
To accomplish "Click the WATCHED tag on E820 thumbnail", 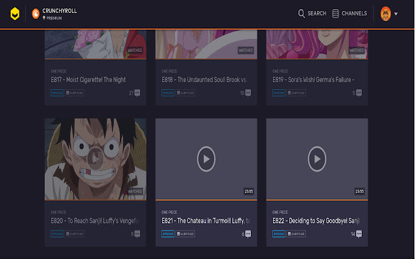I will (135, 191).
